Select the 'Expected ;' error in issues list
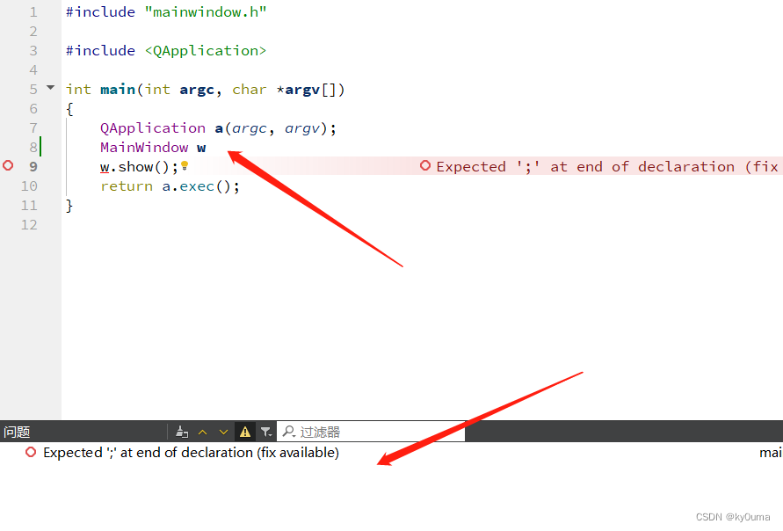This screenshot has height=531, width=783. 191,453
